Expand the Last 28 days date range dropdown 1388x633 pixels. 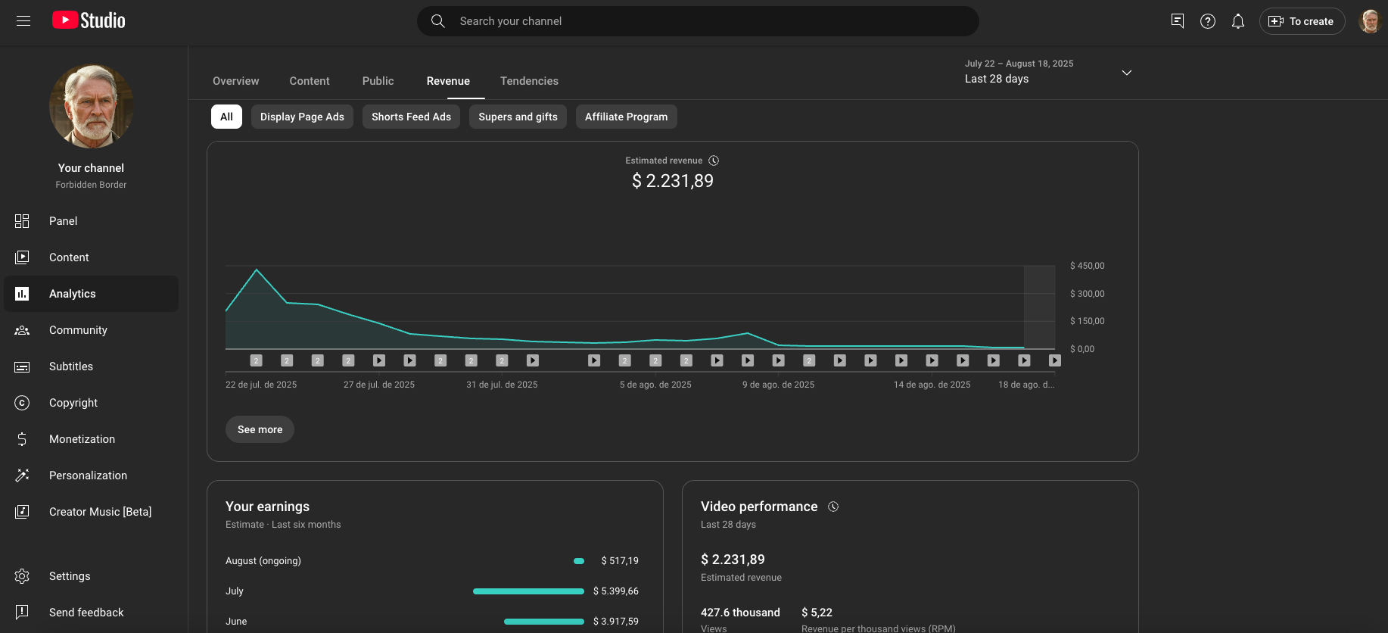[1126, 73]
